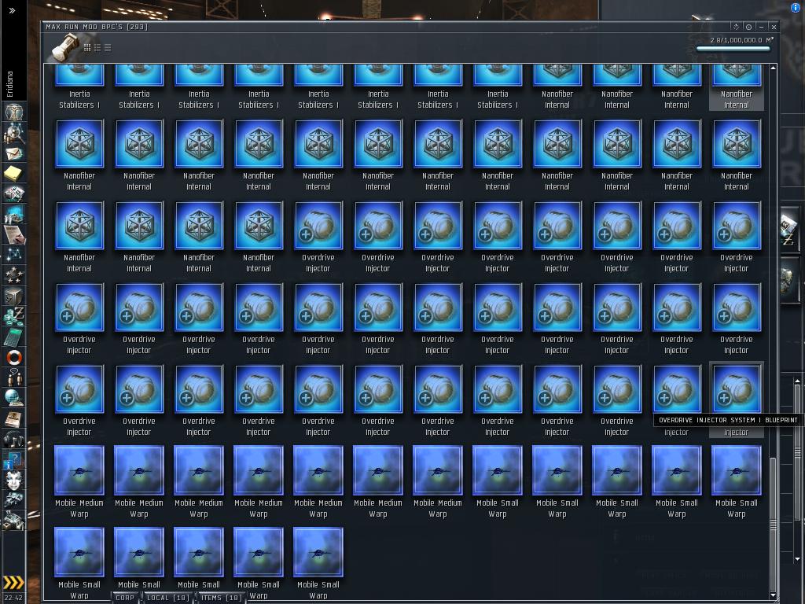805x604 pixels.
Task: Click the container icon in window header
Action: (x=66, y=46)
